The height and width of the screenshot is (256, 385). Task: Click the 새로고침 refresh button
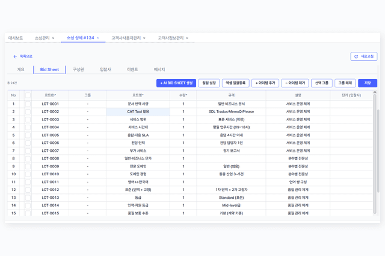(x=364, y=56)
